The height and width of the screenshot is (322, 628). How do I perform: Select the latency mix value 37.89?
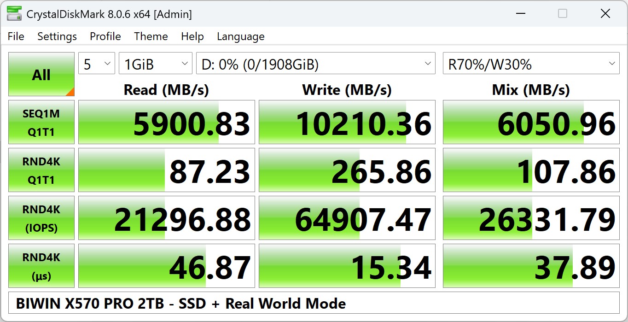coord(531,266)
